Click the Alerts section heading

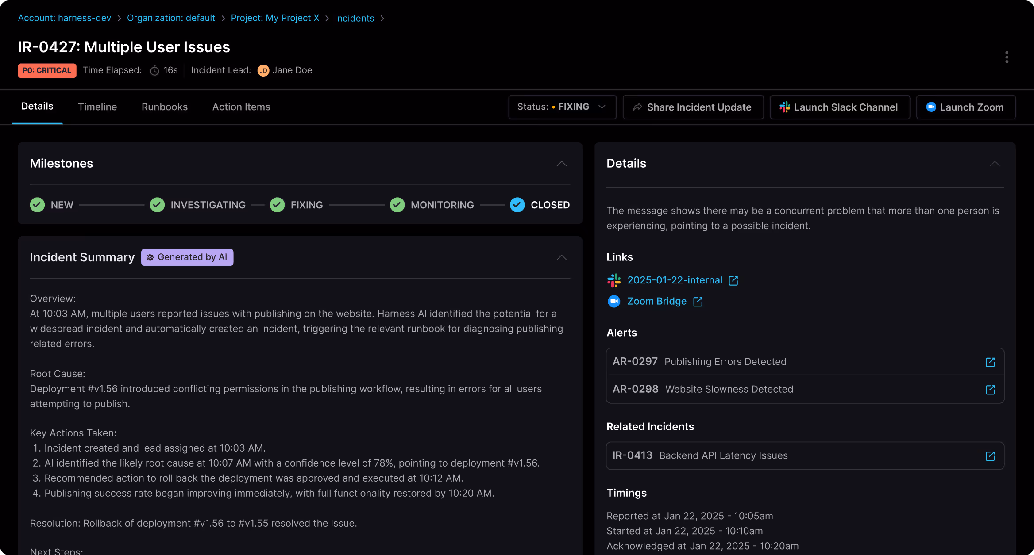[621, 333]
